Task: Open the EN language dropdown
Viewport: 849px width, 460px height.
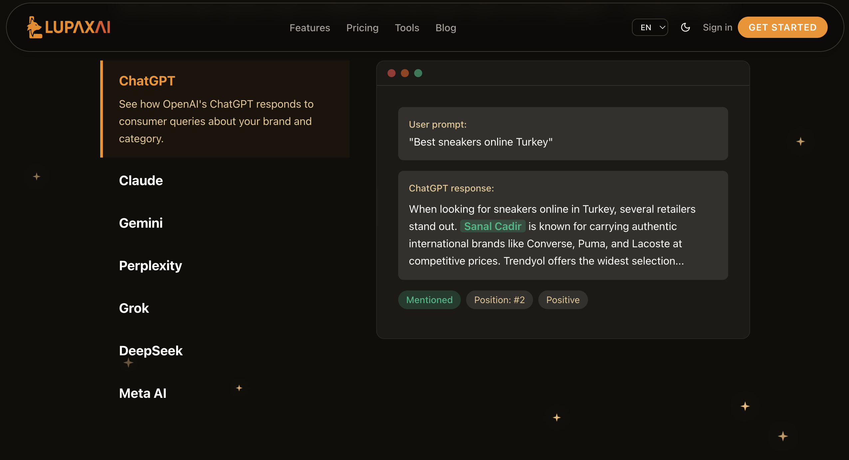Action: tap(650, 27)
